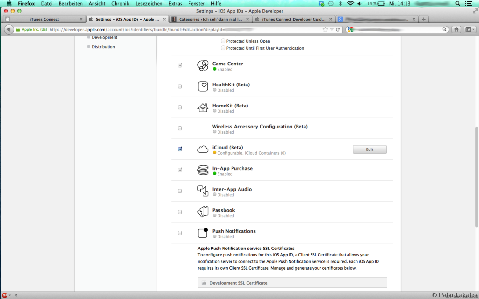The height and width of the screenshot is (299, 479).
Task: Open the Distribution sidebar link
Action: (103, 47)
